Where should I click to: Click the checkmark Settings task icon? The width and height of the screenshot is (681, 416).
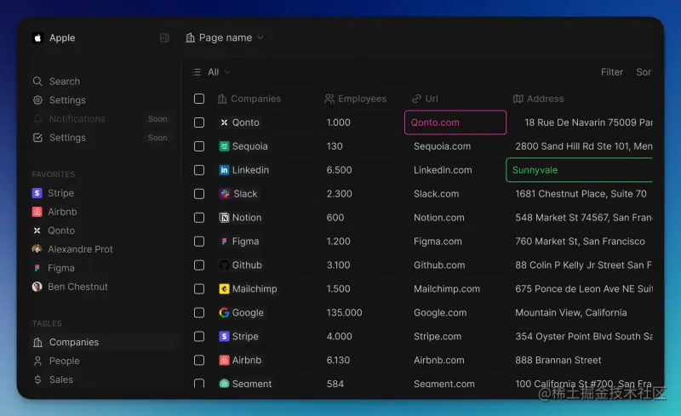(37, 138)
